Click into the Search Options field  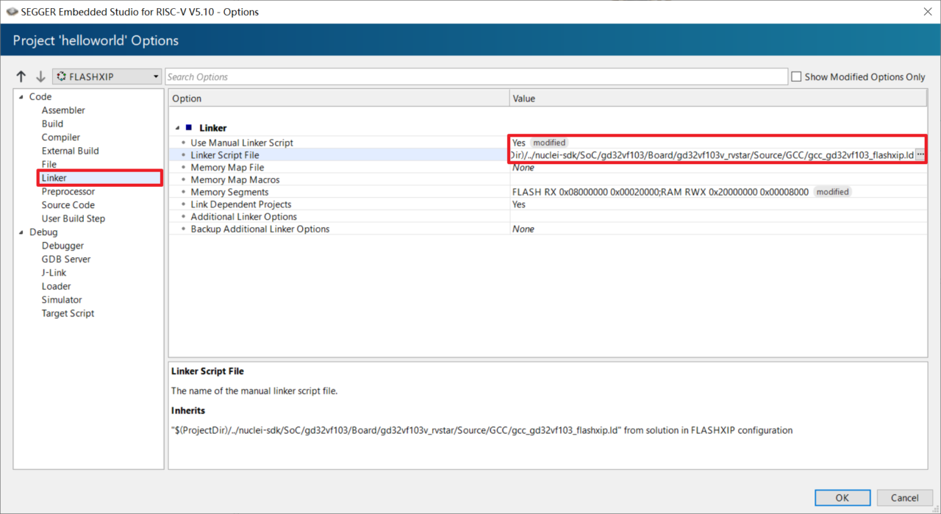(475, 76)
